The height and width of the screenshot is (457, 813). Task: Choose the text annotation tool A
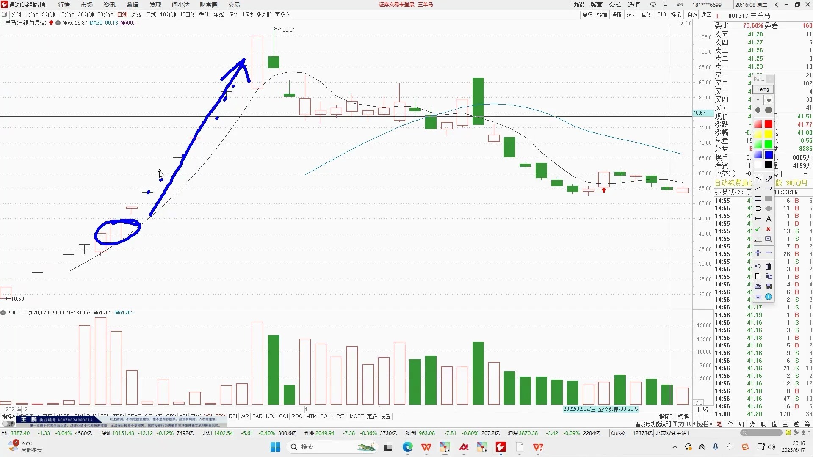pos(769,219)
